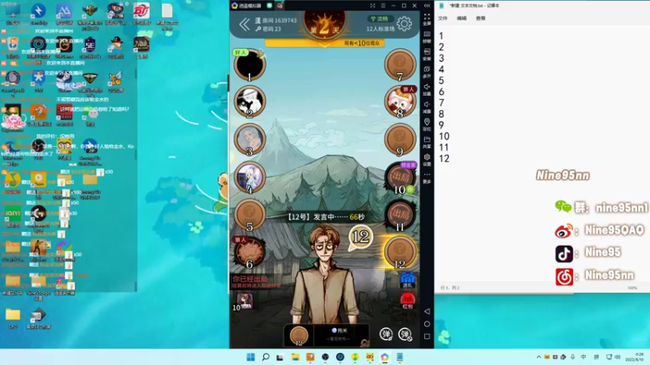Collapse emulator sidebar with triple-arrow
This screenshot has width=650, height=365.
pos(427,6)
